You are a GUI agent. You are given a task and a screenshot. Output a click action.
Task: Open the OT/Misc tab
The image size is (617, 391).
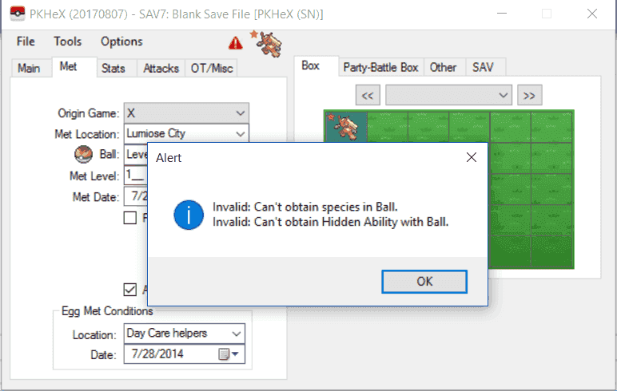point(212,68)
